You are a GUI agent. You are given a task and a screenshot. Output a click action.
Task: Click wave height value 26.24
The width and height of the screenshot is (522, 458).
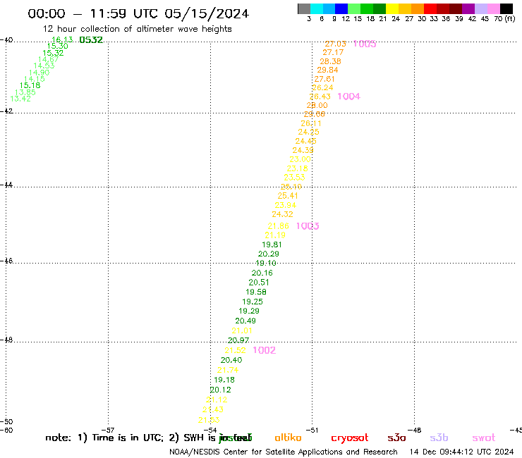[322, 88]
